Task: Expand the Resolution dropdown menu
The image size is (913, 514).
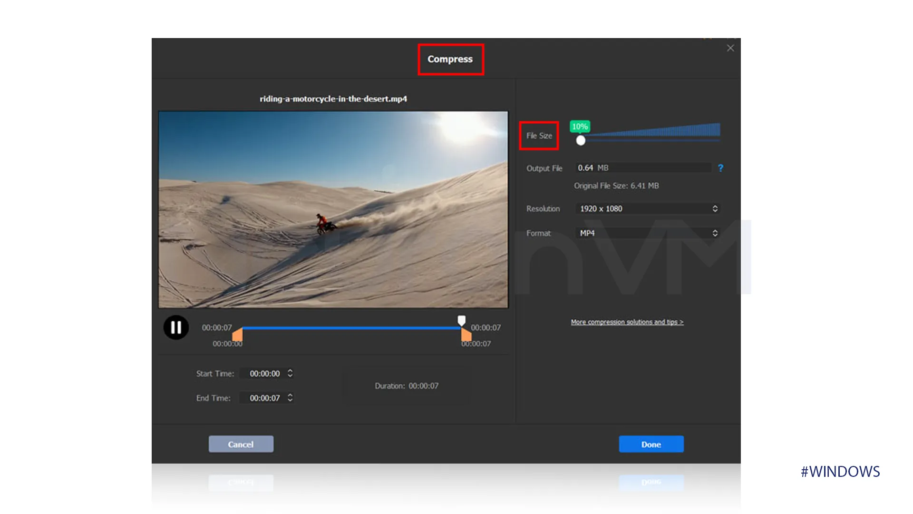Action: [x=715, y=208]
